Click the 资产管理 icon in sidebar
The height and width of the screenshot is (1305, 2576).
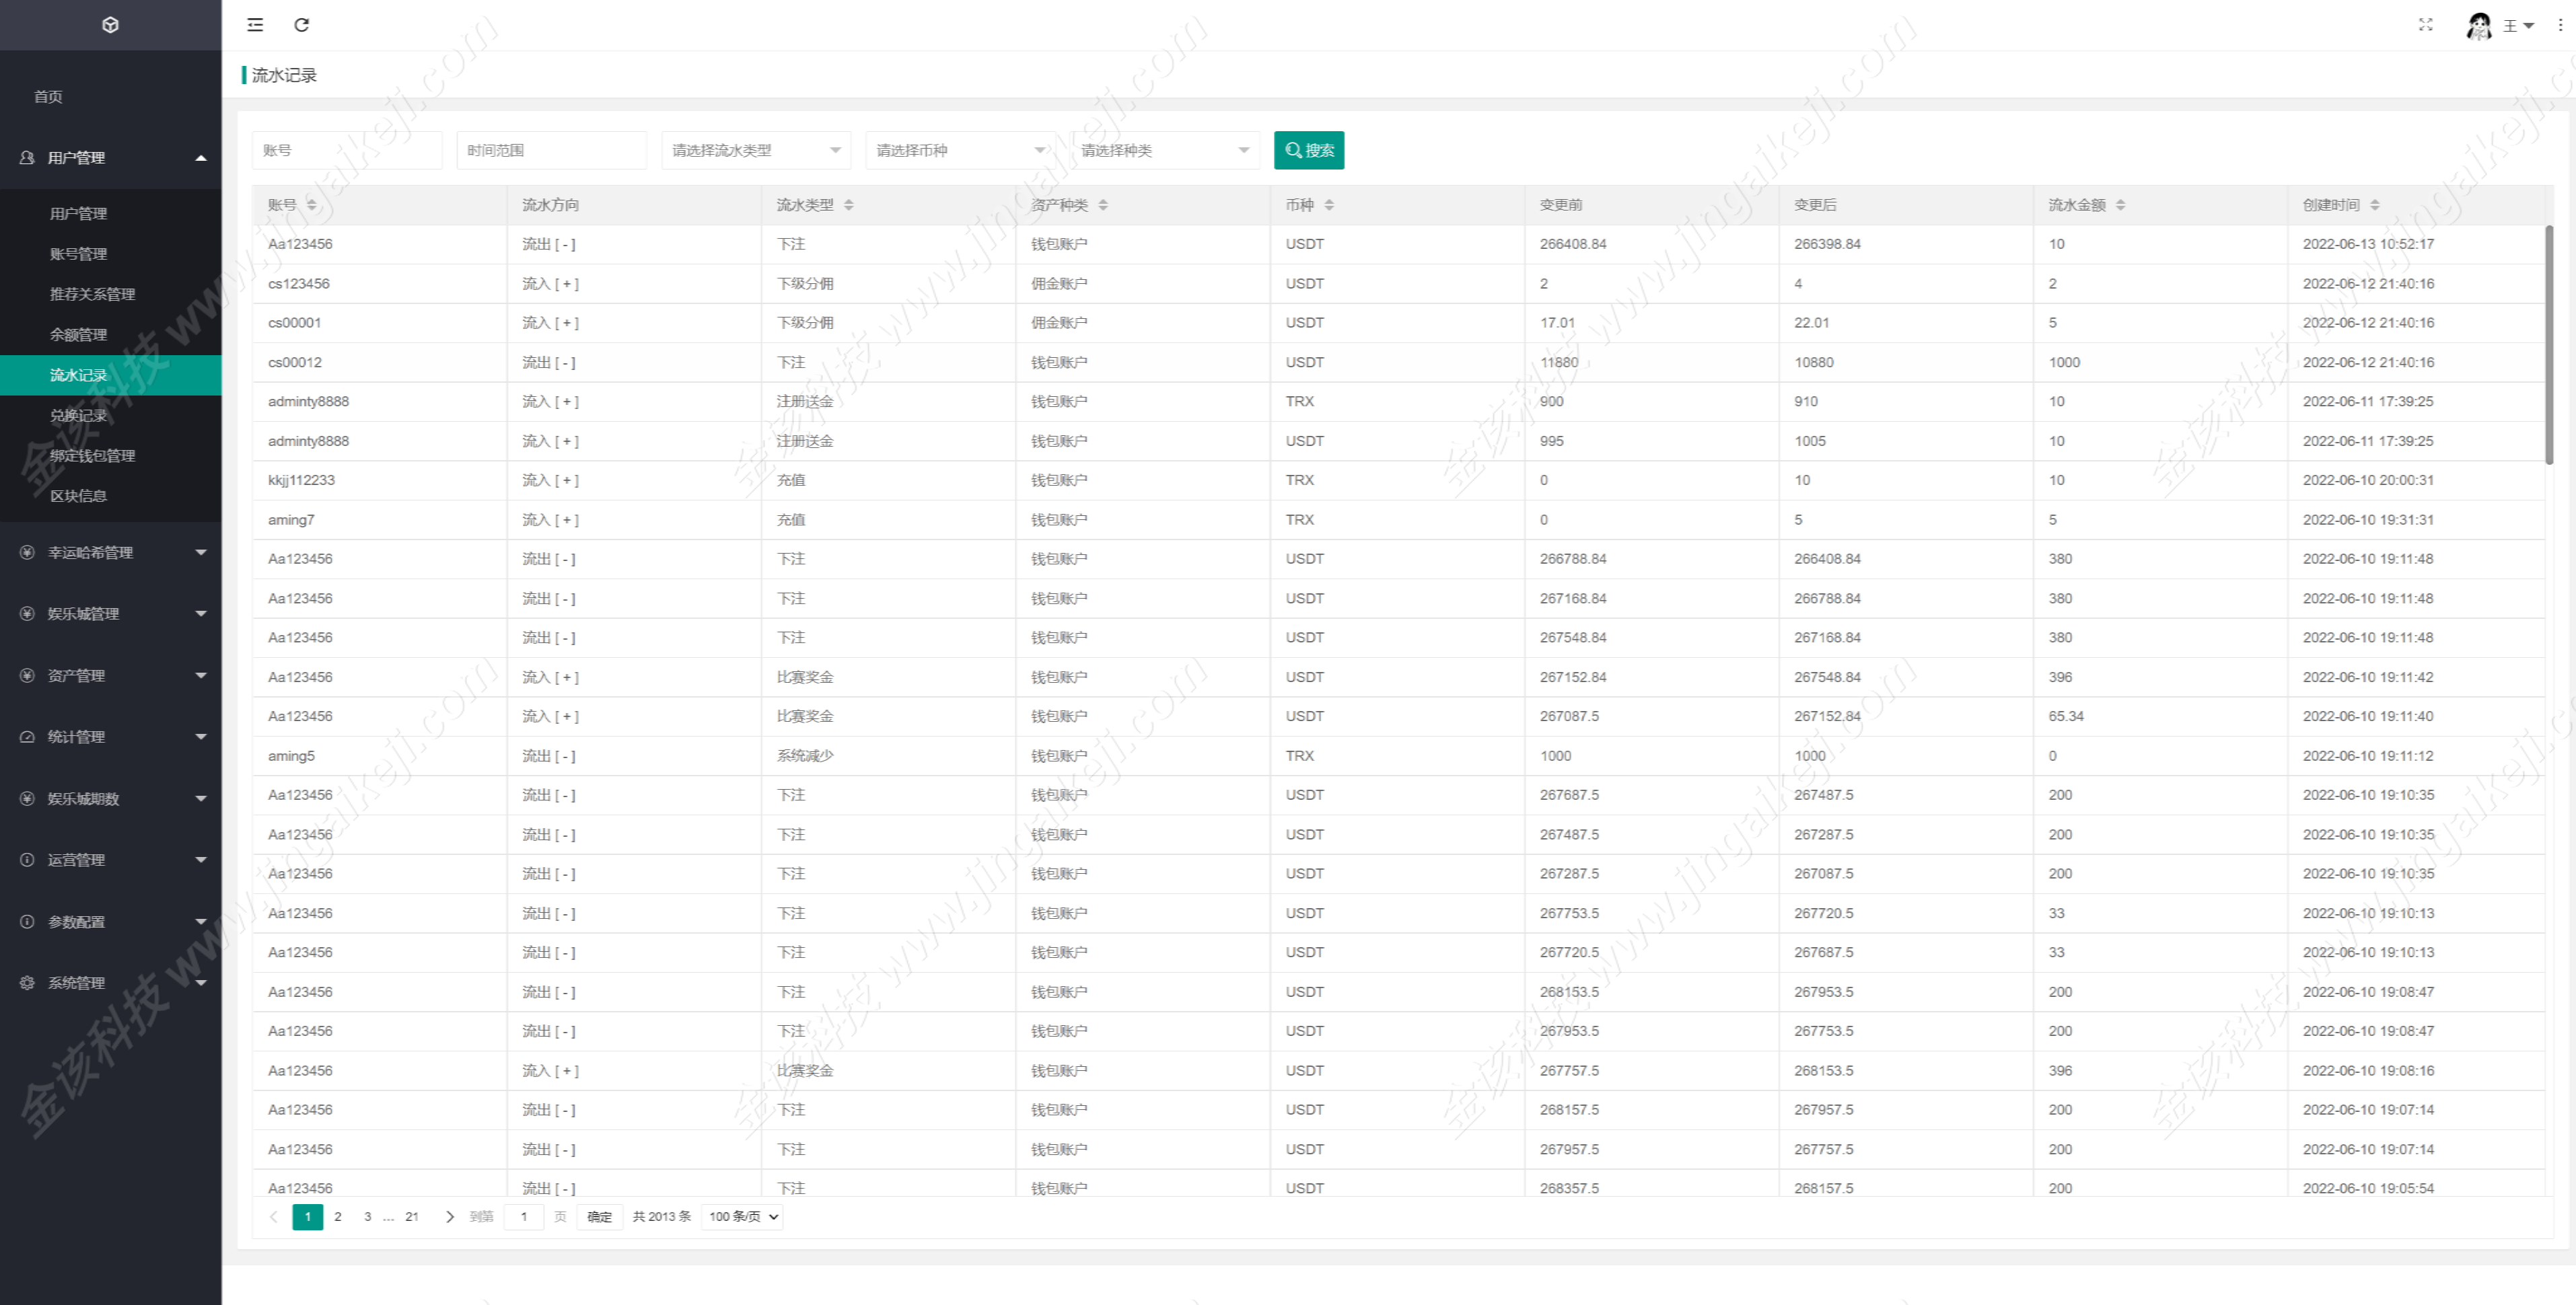(x=27, y=676)
